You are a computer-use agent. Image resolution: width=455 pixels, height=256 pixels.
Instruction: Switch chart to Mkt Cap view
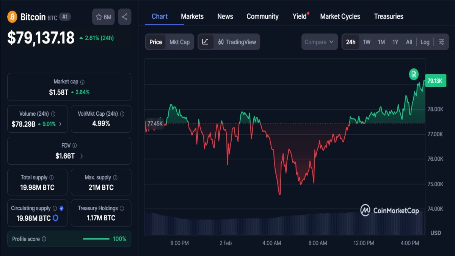click(x=179, y=42)
